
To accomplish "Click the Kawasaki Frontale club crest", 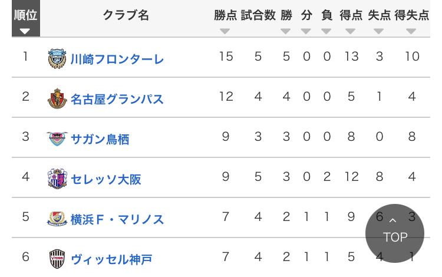I will [x=57, y=58].
